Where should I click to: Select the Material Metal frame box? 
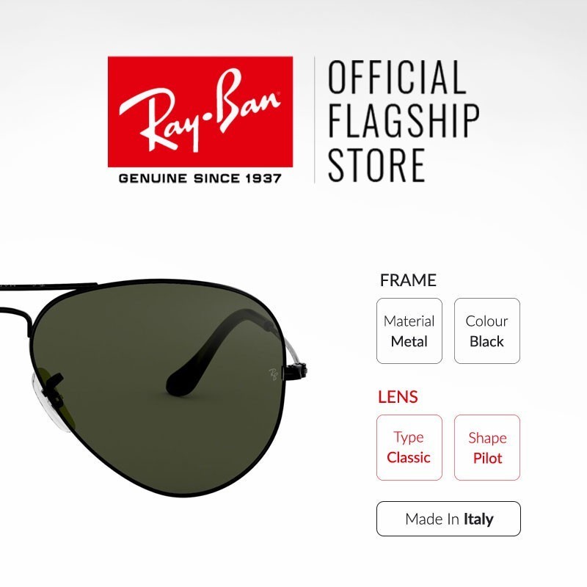(x=409, y=331)
